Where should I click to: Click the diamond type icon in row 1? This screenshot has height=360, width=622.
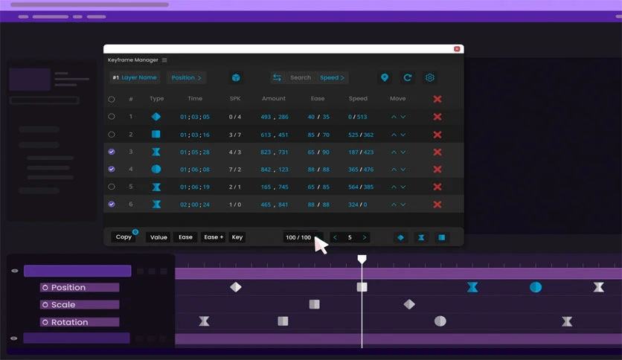point(156,117)
